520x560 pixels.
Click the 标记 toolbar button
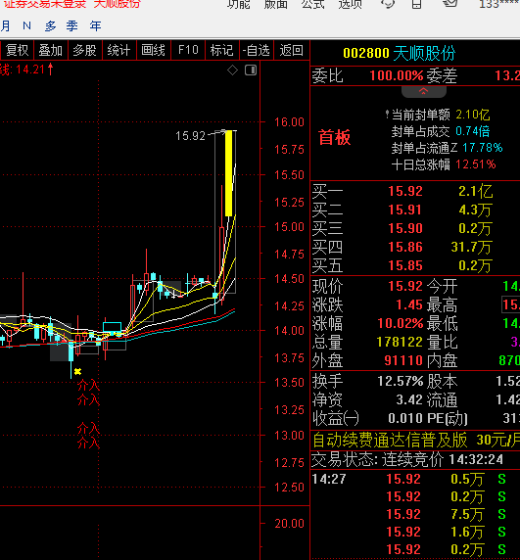pos(221,50)
